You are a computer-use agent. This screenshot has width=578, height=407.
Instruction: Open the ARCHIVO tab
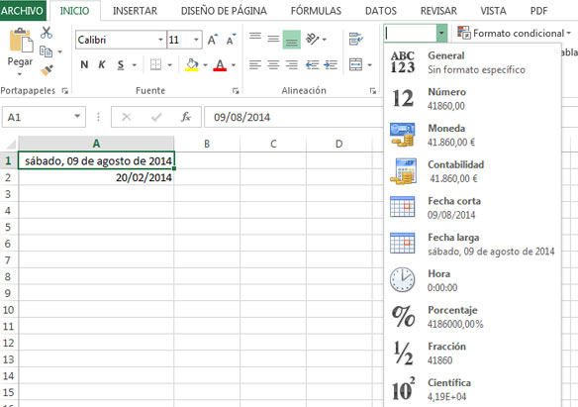[22, 10]
